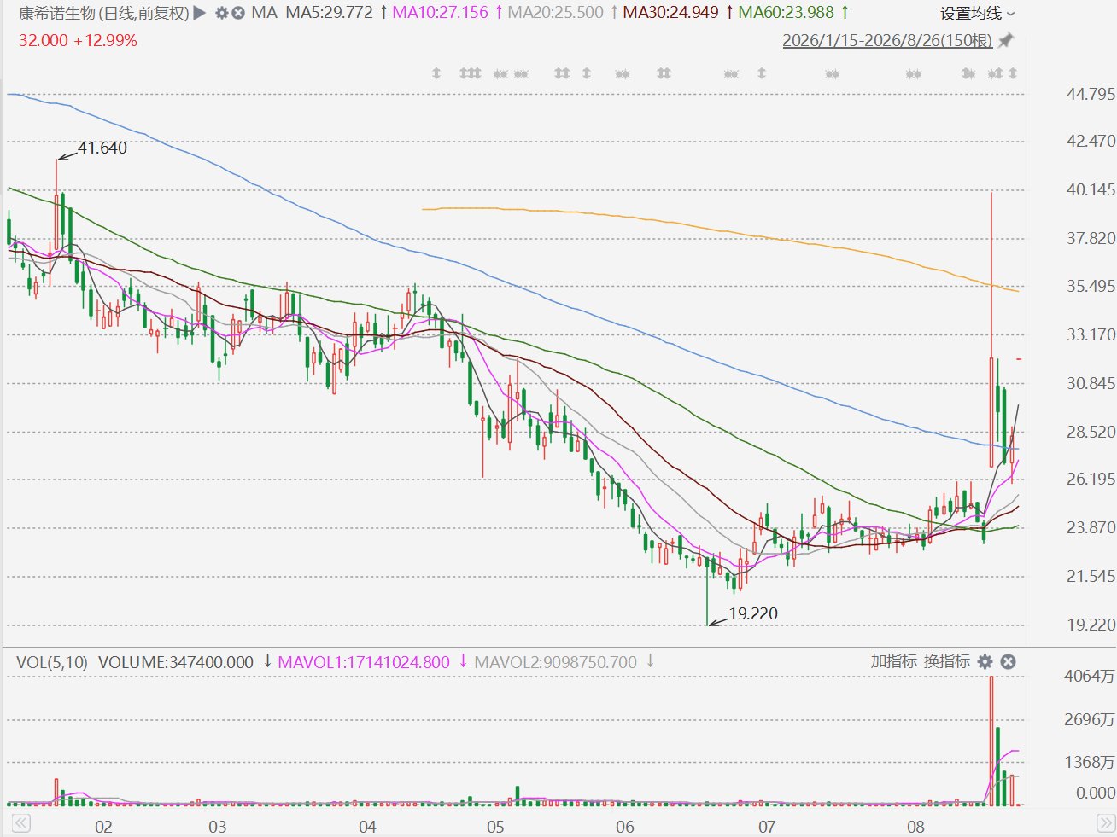Click the rightmost event marker above the chart
The width and height of the screenshot is (1117, 837).
(x=1013, y=73)
